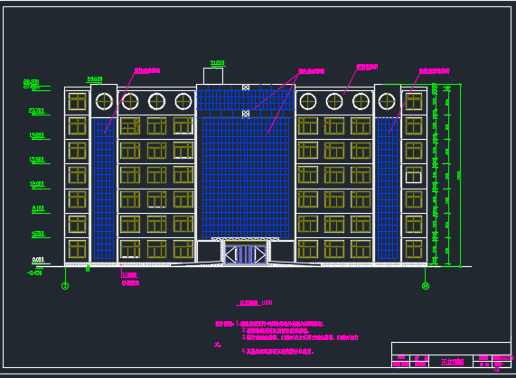The height and width of the screenshot is (378, 516).
Task: Select the blue glazing strip in the right tower
Action: coord(388,189)
